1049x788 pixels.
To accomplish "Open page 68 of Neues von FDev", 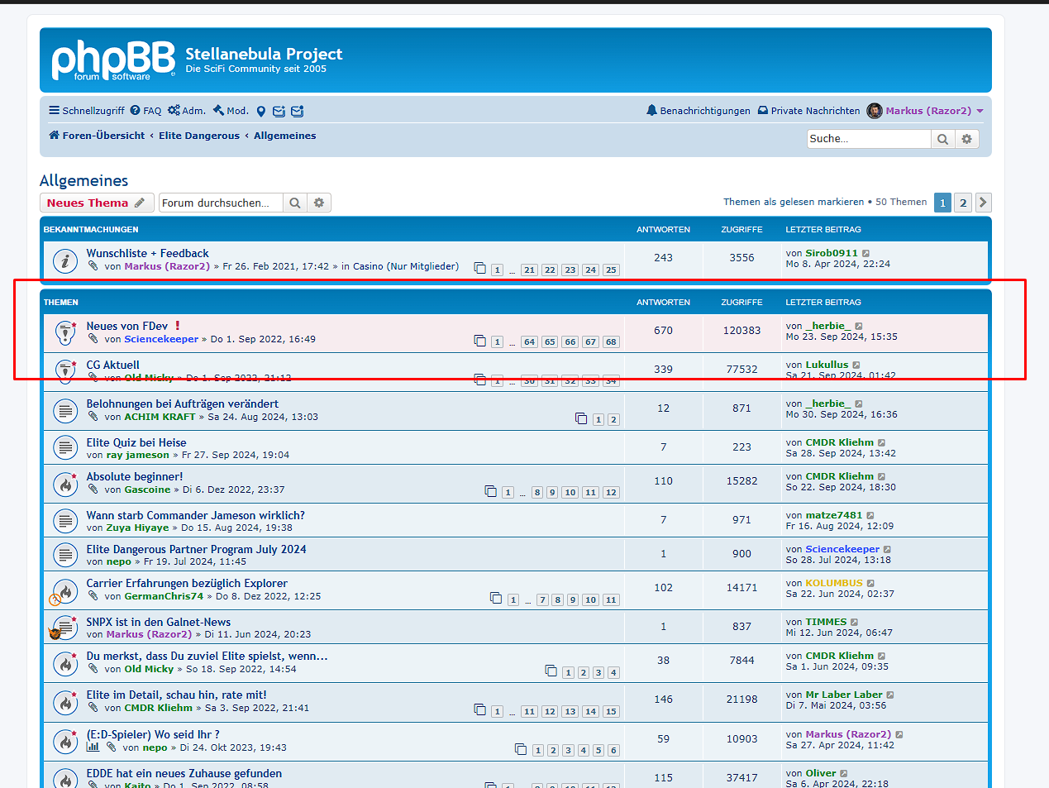I will [x=611, y=342].
